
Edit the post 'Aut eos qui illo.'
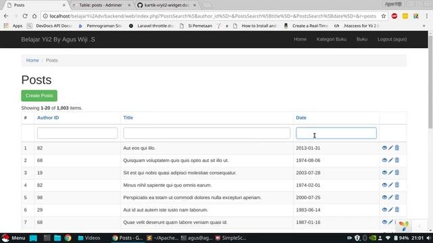[391, 148]
